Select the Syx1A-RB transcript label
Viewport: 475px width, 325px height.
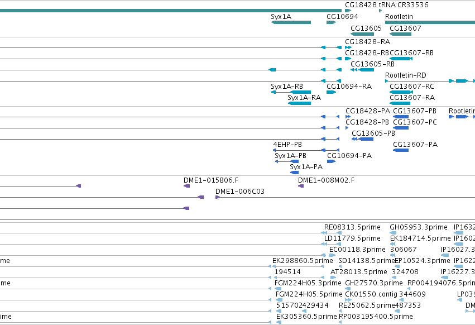coord(286,87)
